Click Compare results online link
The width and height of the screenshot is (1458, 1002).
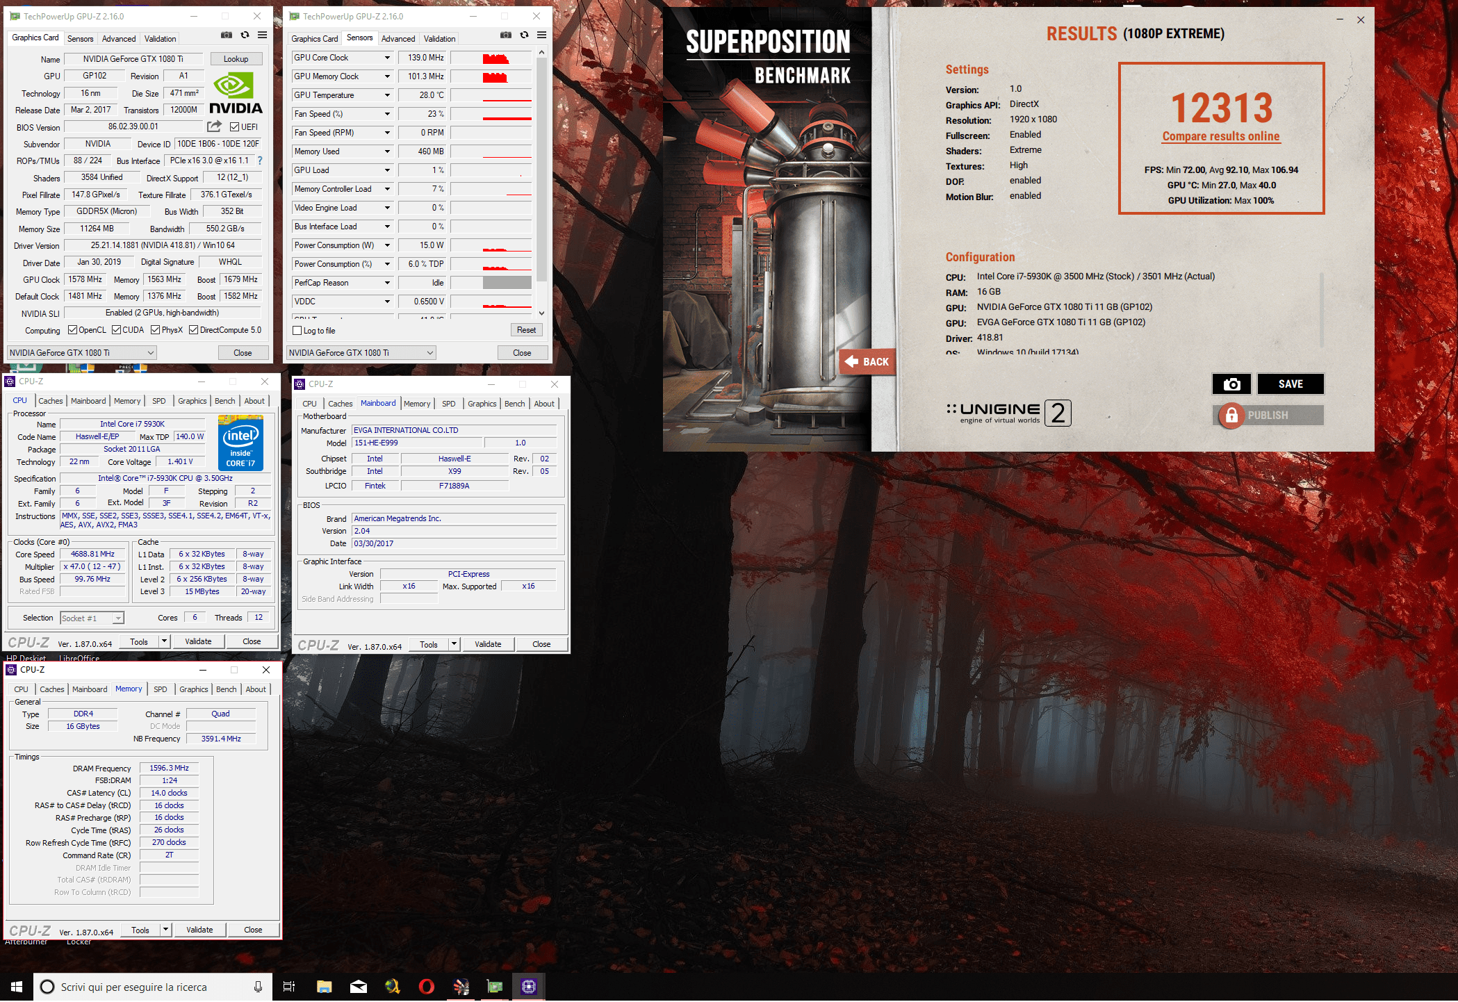point(1221,136)
